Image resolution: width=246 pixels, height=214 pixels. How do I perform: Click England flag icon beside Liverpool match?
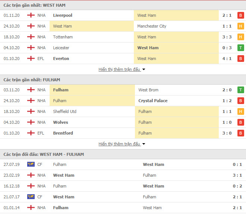pos(31,15)
